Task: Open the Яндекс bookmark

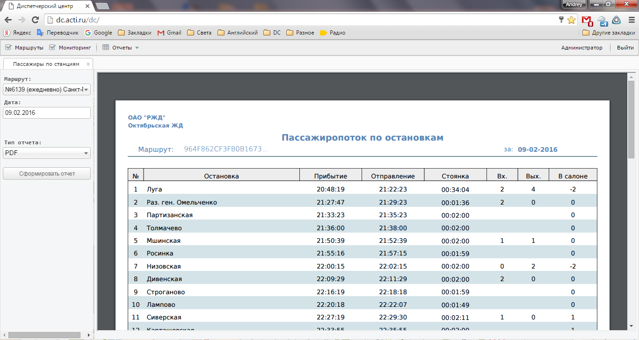Action: (x=17, y=33)
